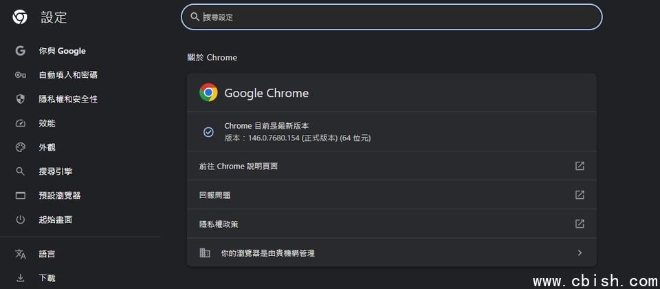The image size is (660, 289).
Task: Go to 外觀 settings page
Action: coord(47,147)
